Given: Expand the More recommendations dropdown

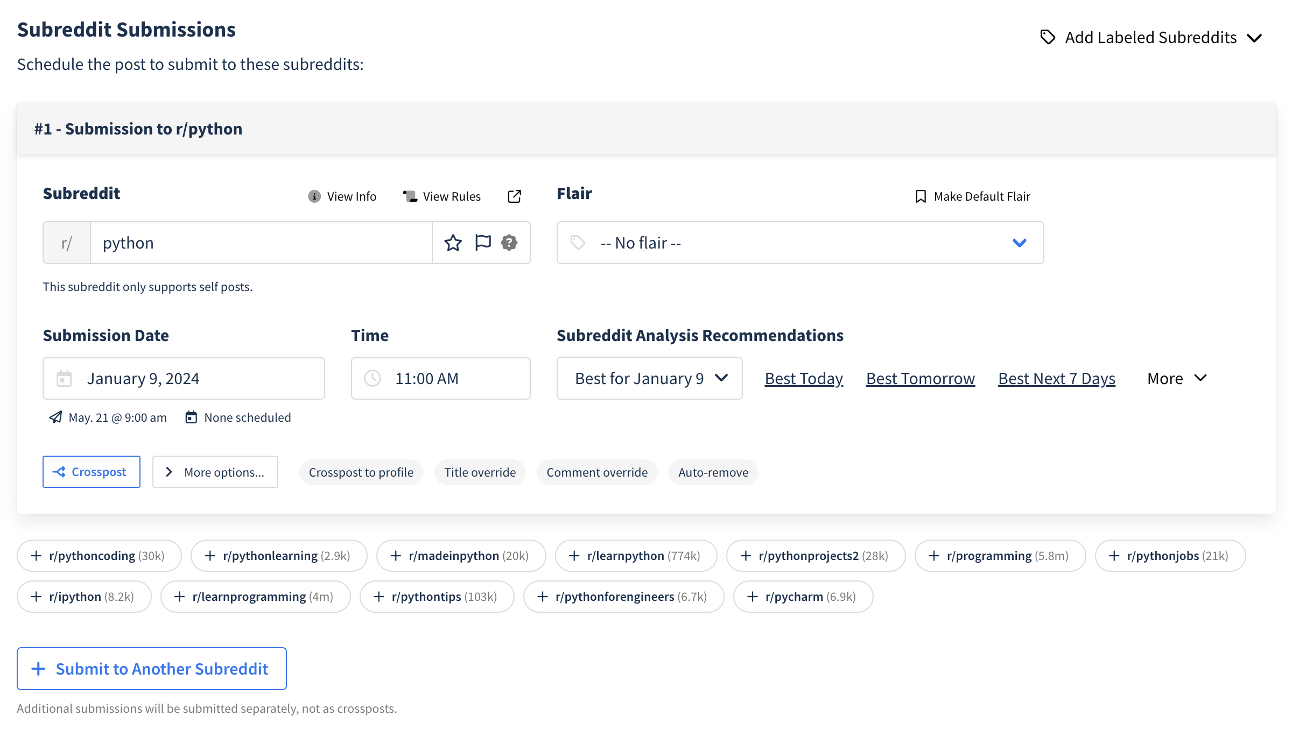Looking at the screenshot, I should [1177, 379].
